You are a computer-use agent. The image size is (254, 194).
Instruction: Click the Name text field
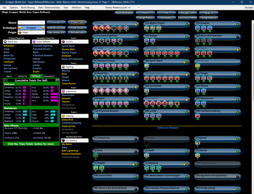point(31,23)
